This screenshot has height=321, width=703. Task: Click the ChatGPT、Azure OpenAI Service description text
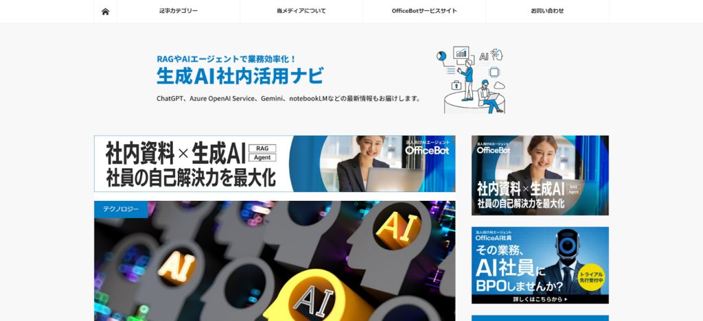[289, 99]
